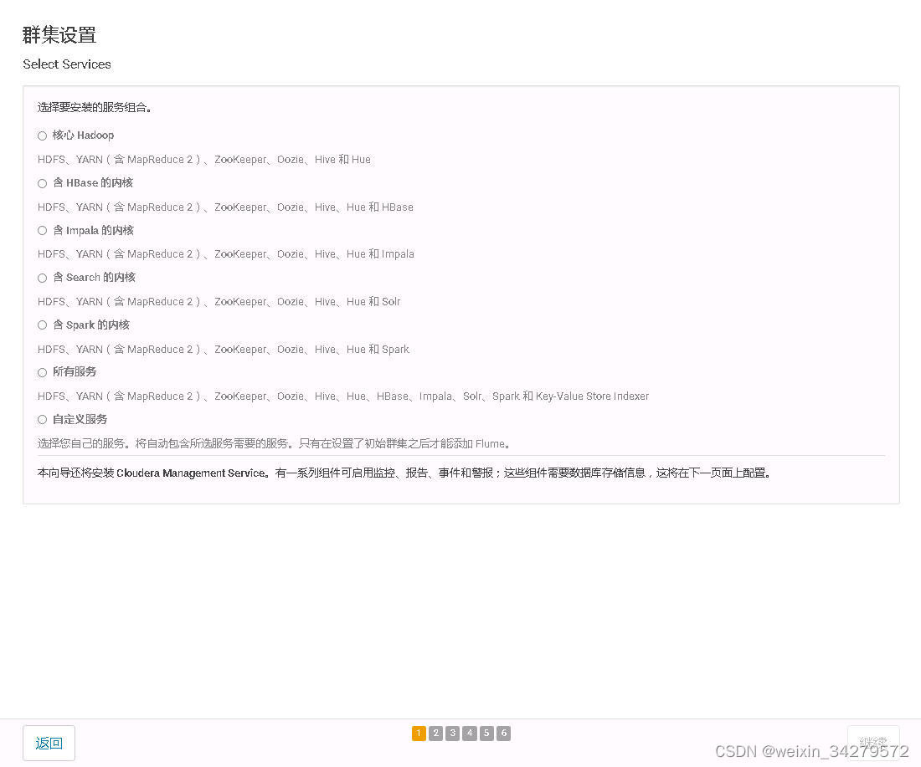Click service list ending 'Hue 和 Spark'
The image size is (921, 767).
tap(224, 349)
